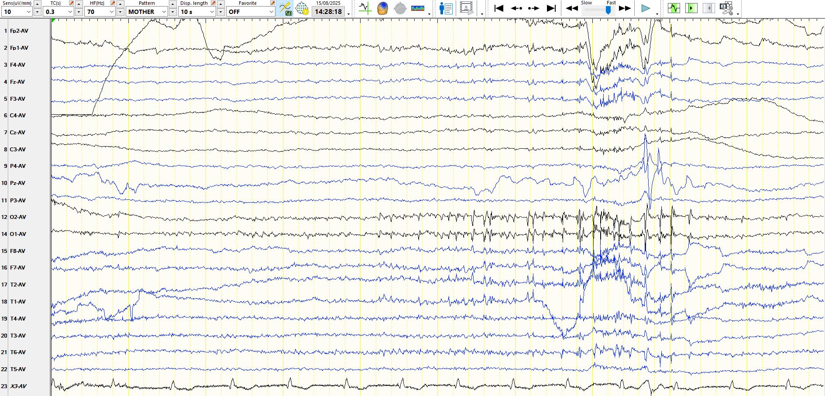Screen dimensions: 825x396
Task: Decrease sensitivity with the Sens down arrow
Action: pyautogui.click(x=37, y=12)
